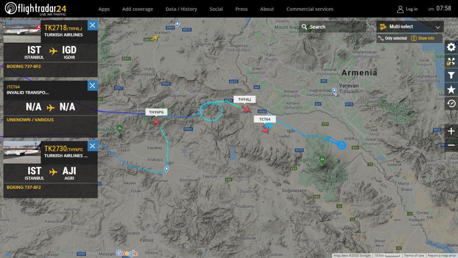Toggle the fullscreen map view icon
This screenshot has height=258, width=458.
coord(451,61)
